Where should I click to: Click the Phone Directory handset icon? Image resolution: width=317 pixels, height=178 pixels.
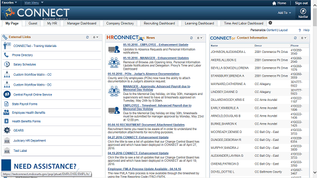6,55
